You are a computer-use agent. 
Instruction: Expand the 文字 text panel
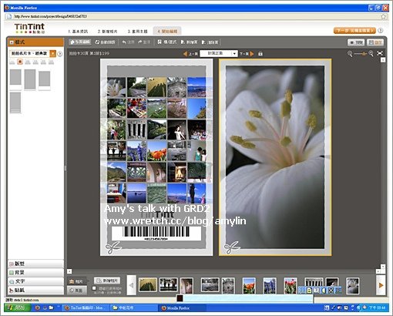coord(35,281)
